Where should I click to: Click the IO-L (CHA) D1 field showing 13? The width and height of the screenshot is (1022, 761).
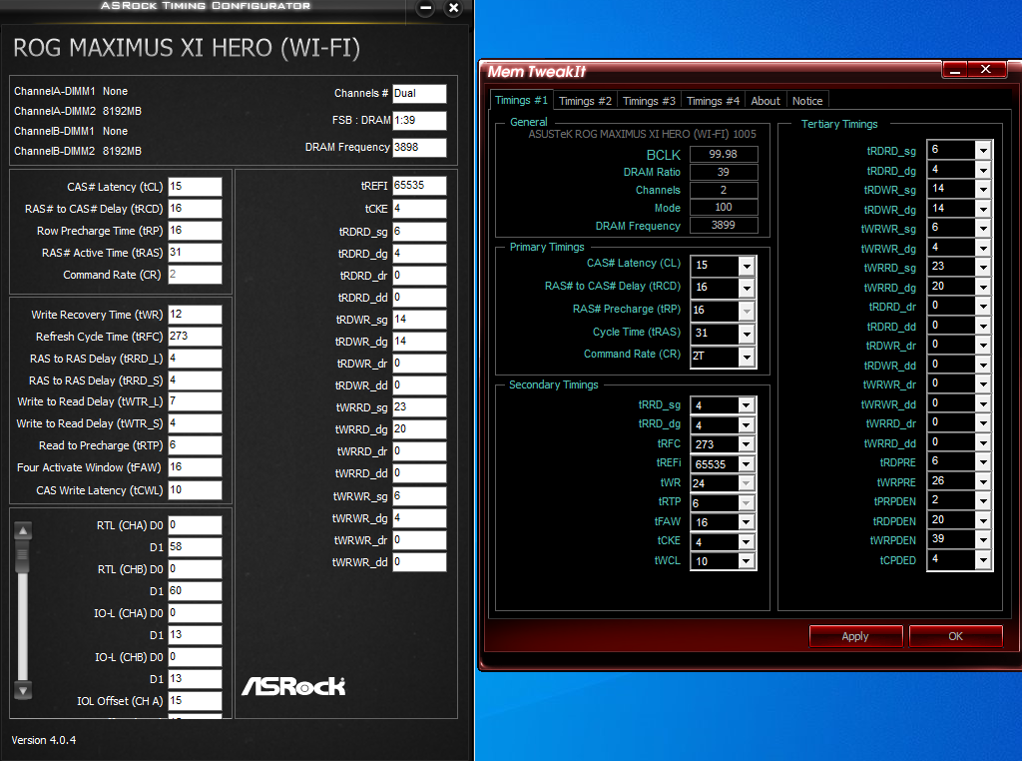[195, 635]
